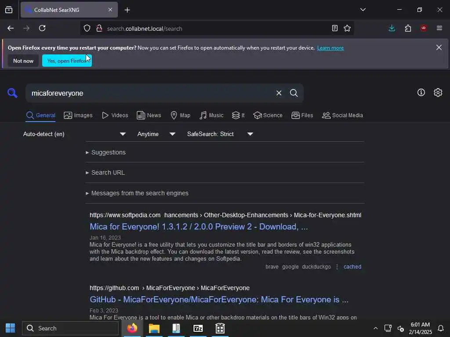Switch to the Music category
This screenshot has width=450, height=337.
click(x=211, y=115)
